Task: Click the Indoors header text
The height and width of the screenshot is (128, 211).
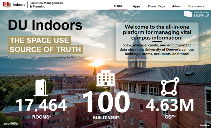Action: coord(19,5)
